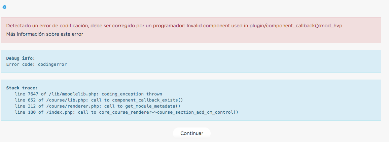Screen dimensions: 389x142
Task: Click the word 'codingerror' in debug box
Action: pos(52,64)
